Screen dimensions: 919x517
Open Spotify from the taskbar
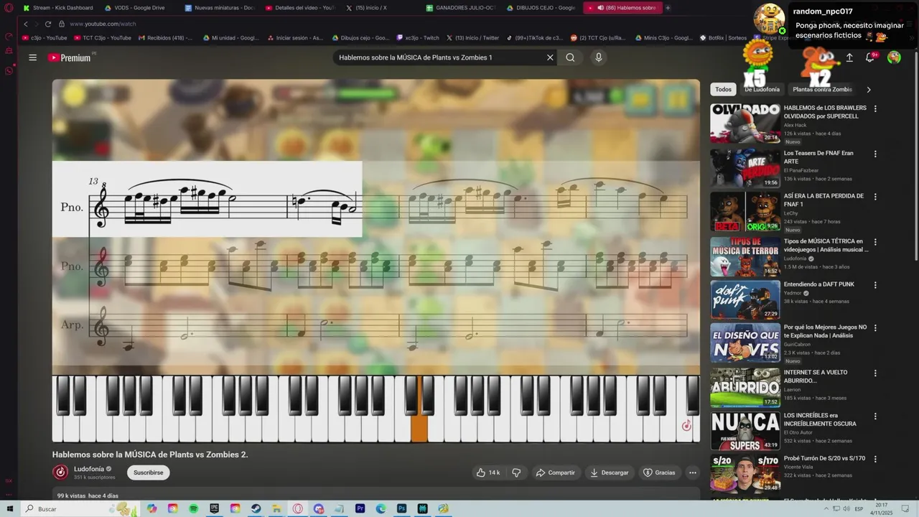tap(194, 508)
